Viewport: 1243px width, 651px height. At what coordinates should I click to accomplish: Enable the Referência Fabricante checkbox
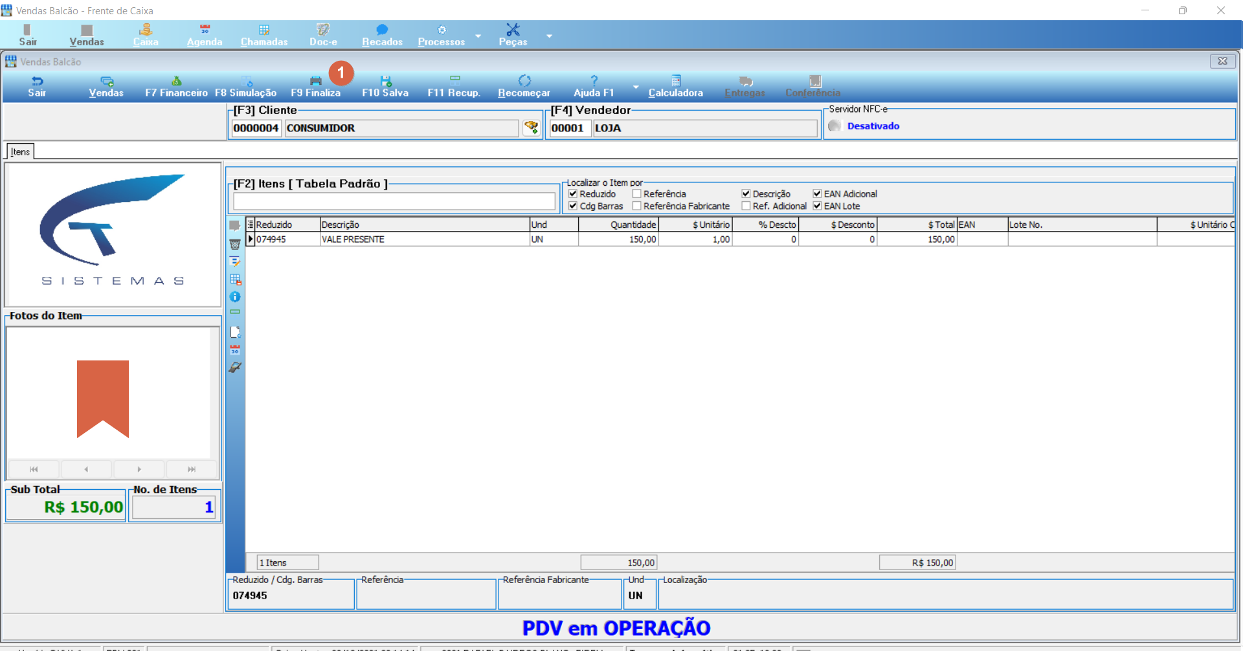coord(636,206)
